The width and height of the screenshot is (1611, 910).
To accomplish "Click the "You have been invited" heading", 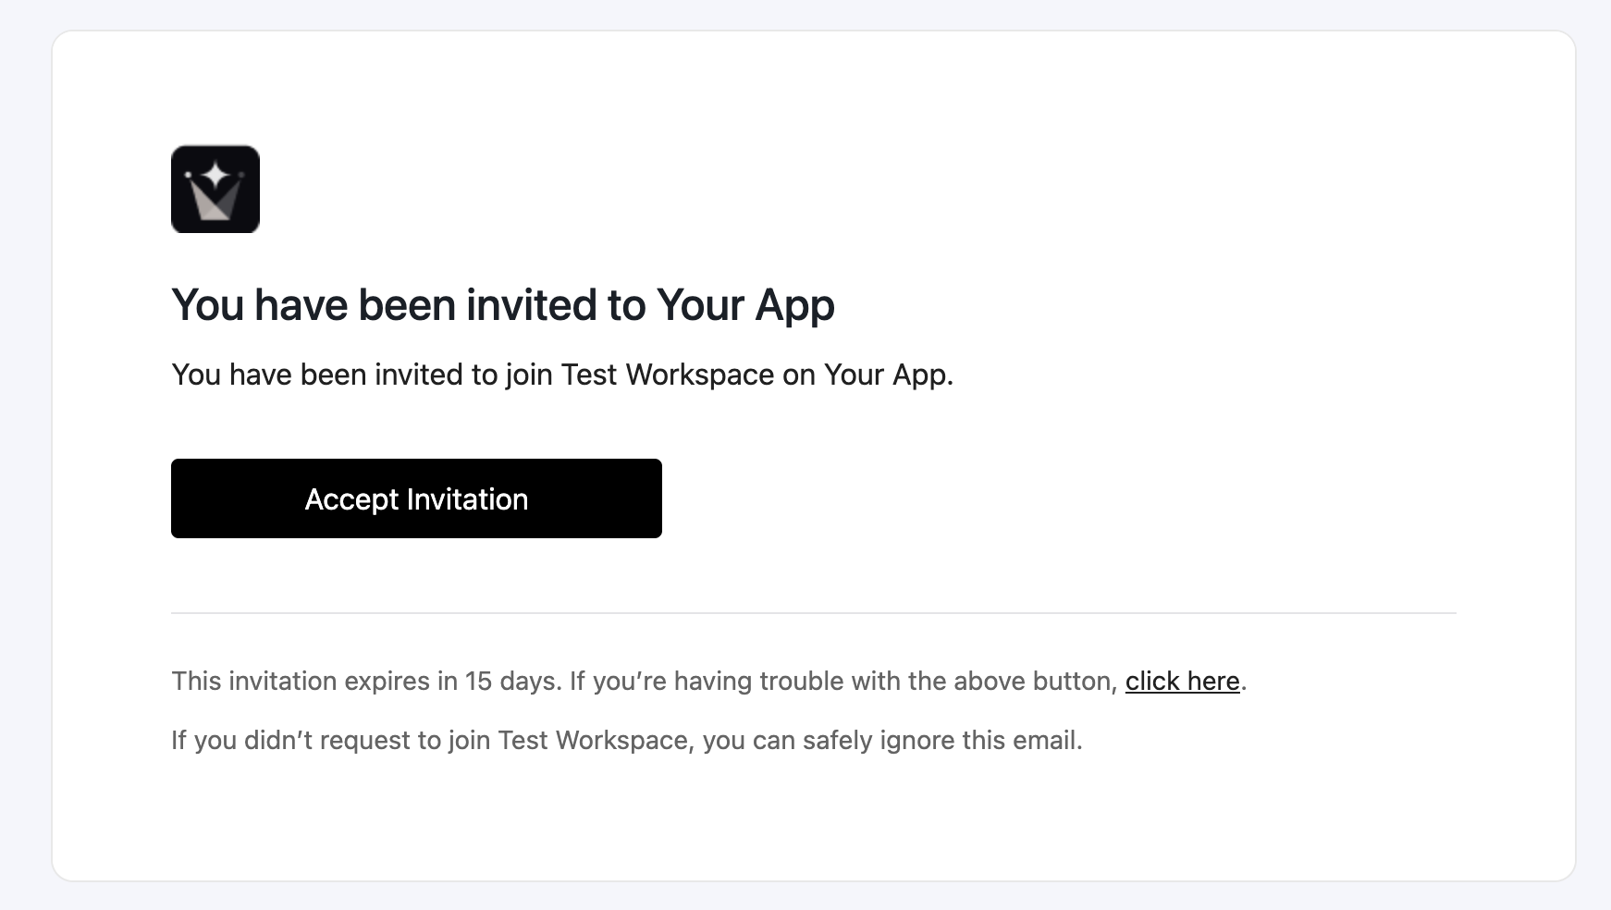I will [x=502, y=305].
